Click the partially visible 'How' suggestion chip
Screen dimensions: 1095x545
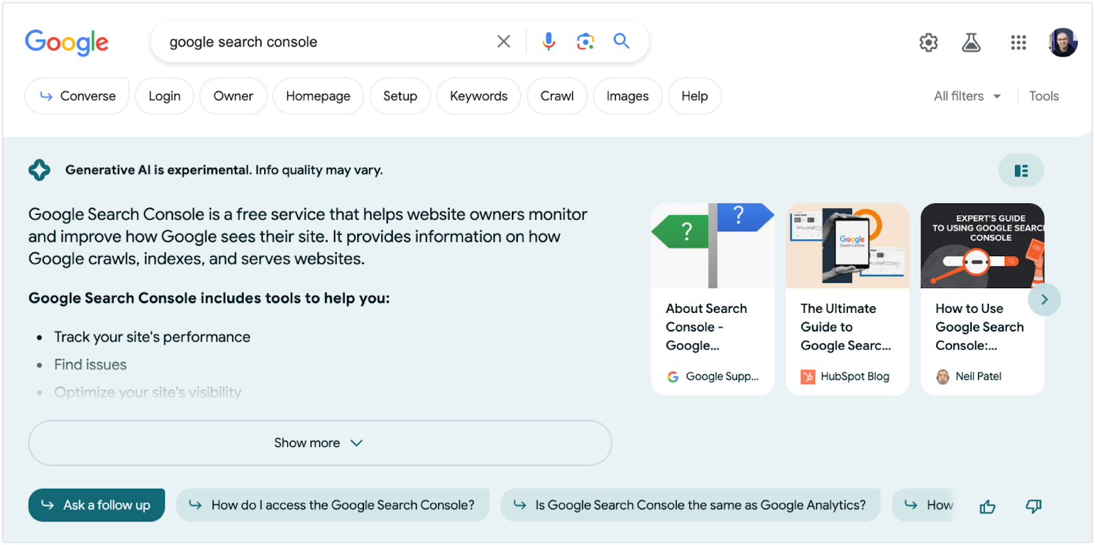point(923,505)
